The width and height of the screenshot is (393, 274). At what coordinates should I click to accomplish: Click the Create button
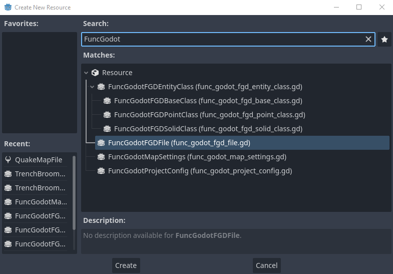pos(126,265)
